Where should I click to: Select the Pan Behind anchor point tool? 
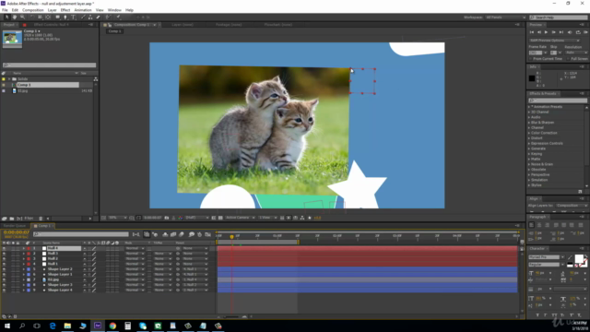point(48,17)
